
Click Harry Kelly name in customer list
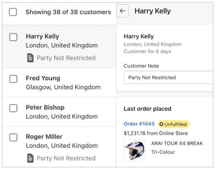coord(43,36)
